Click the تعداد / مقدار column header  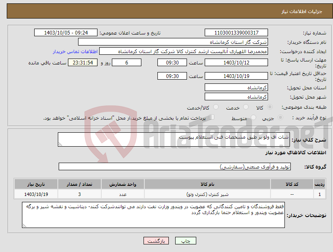pos(79,184)
